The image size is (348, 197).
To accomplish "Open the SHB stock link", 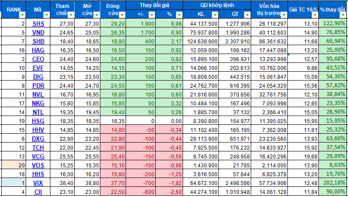I will click(x=38, y=41).
